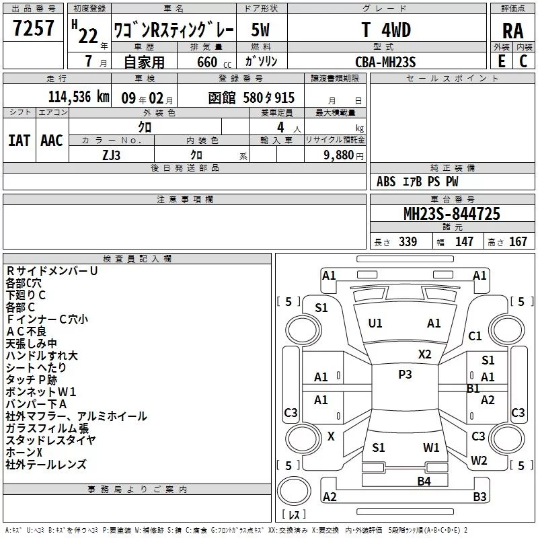Select the recycle deposit 9,880円

pyautogui.click(x=344, y=155)
